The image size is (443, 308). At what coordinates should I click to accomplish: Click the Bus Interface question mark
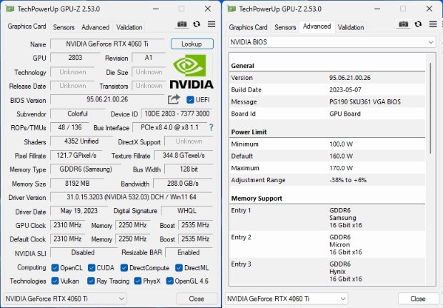pos(211,127)
